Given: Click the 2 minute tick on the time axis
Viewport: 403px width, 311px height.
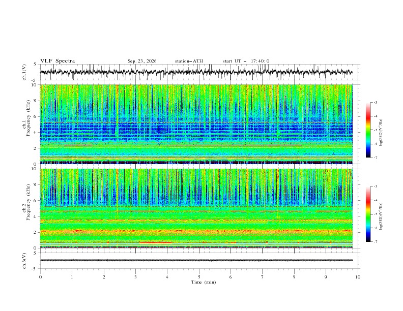Looking at the screenshot, I should (x=104, y=277).
